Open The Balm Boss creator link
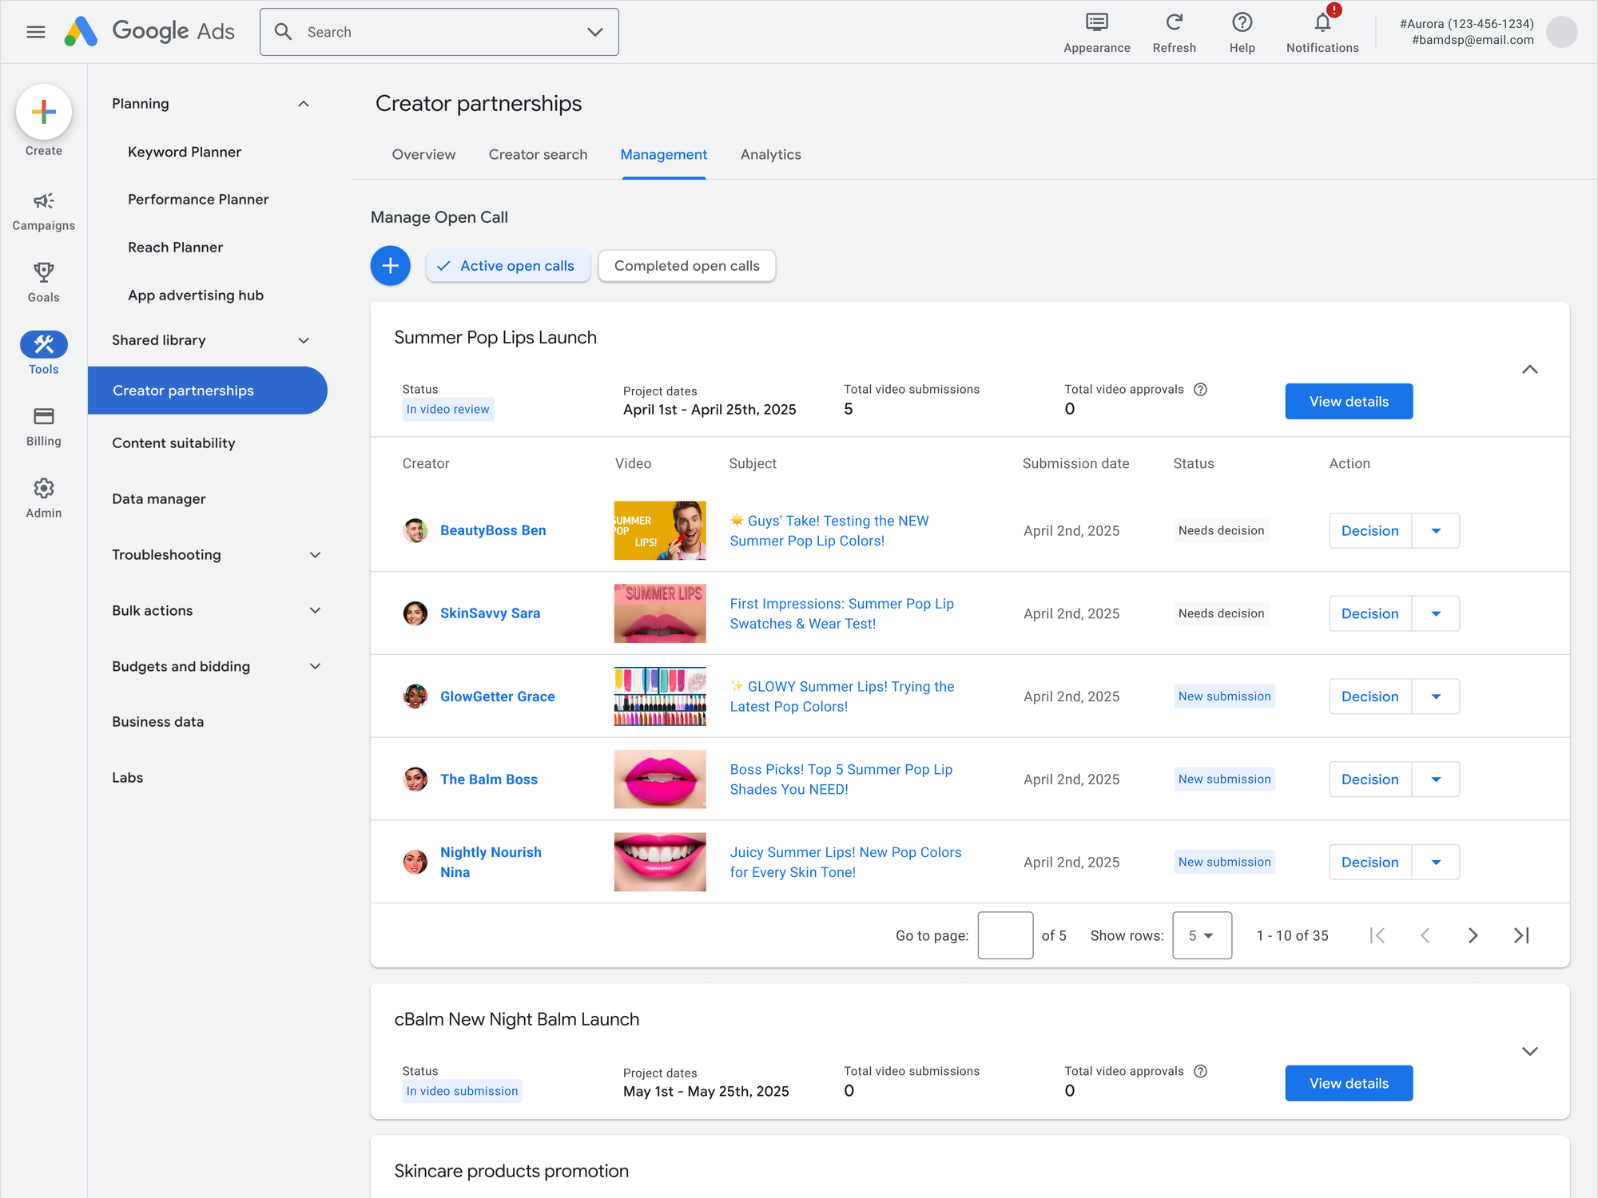The image size is (1598, 1198). [x=489, y=779]
